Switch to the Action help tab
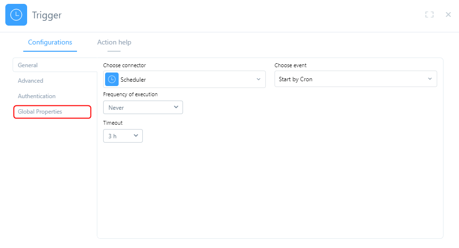Image resolution: width=459 pixels, height=248 pixels. [x=114, y=42]
